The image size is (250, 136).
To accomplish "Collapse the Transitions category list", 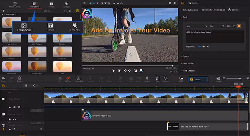I will point(3,14).
